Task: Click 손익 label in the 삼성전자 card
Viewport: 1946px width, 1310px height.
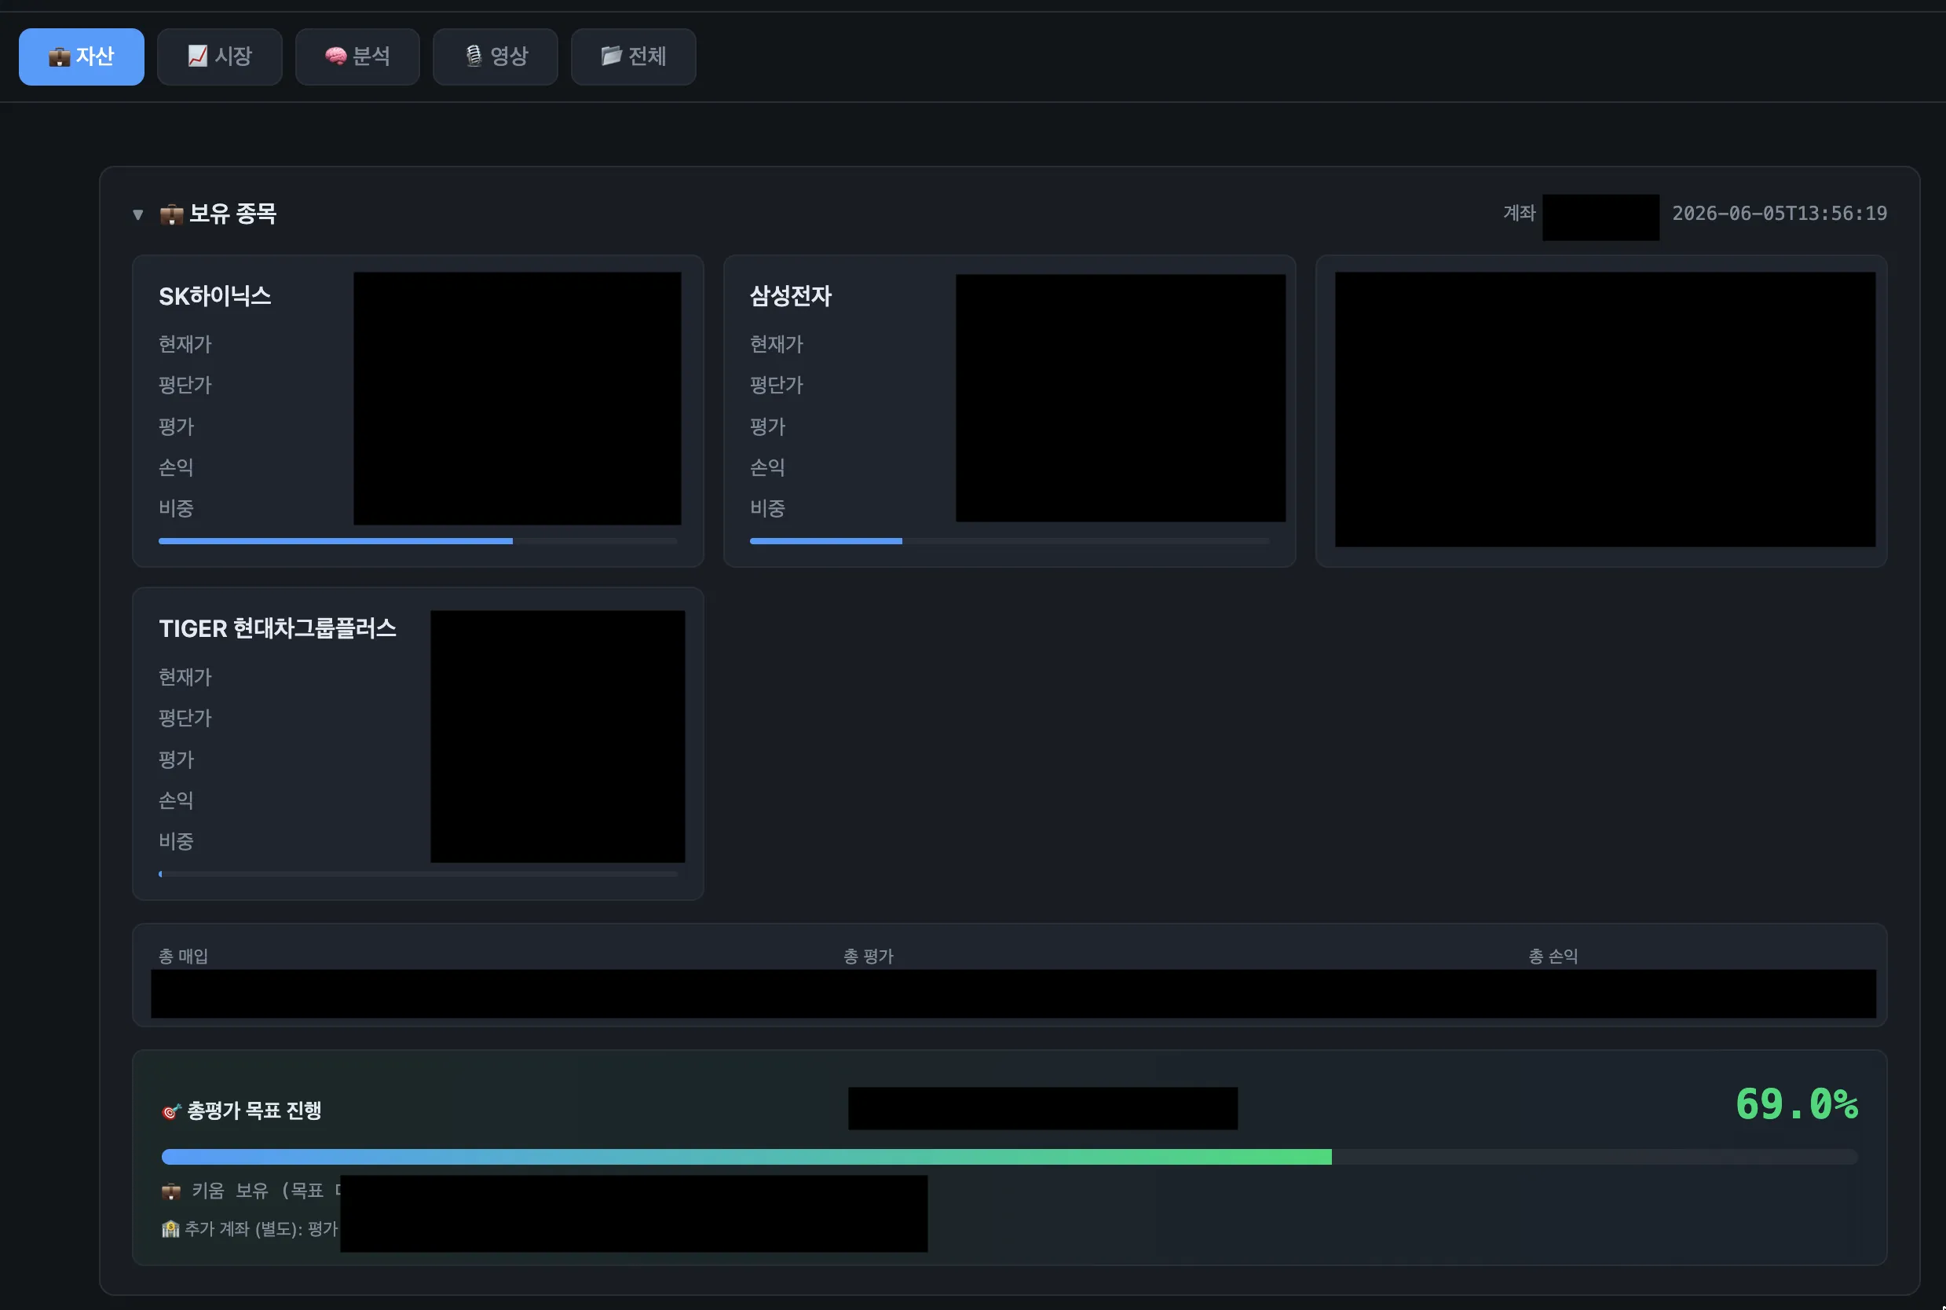Action: [x=767, y=468]
